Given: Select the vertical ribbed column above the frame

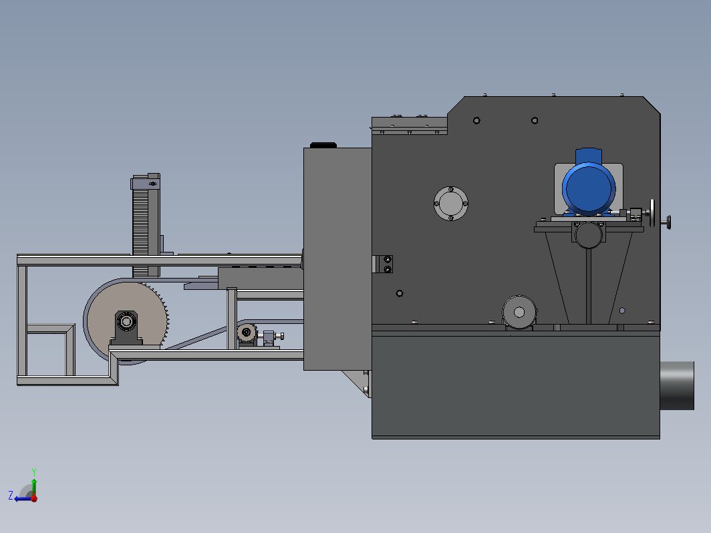Looking at the screenshot, I should click(146, 225).
